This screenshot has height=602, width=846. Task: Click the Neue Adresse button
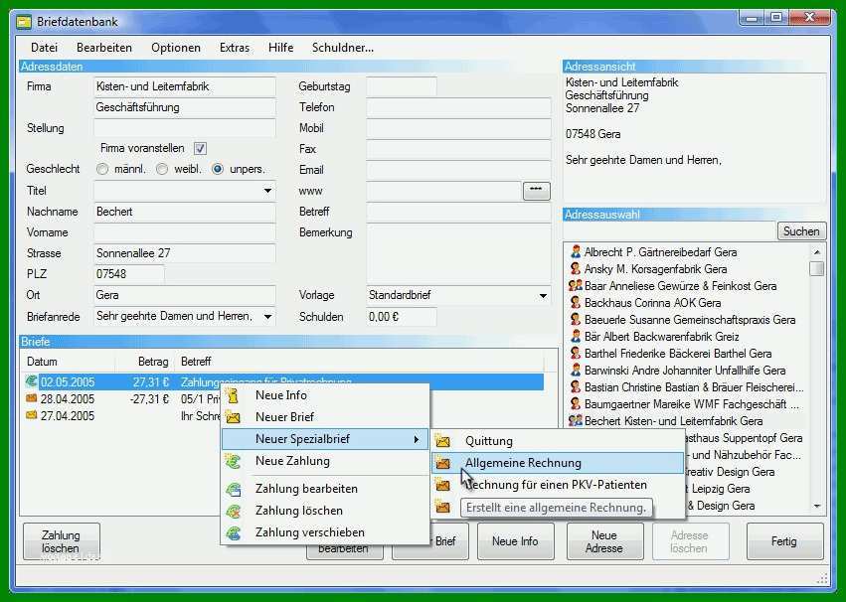point(604,541)
